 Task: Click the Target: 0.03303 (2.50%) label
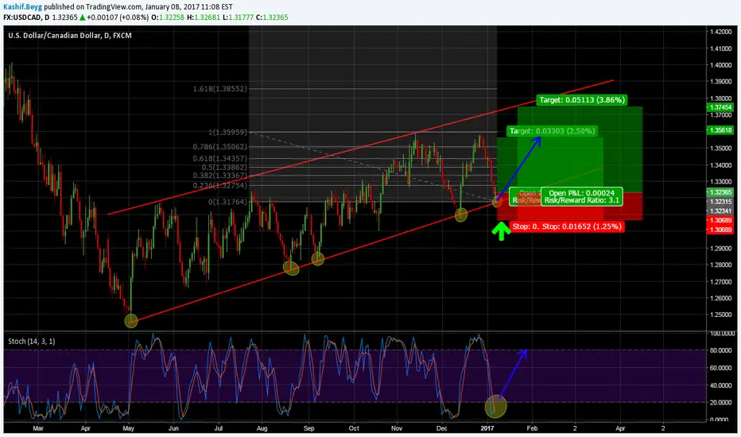[553, 131]
